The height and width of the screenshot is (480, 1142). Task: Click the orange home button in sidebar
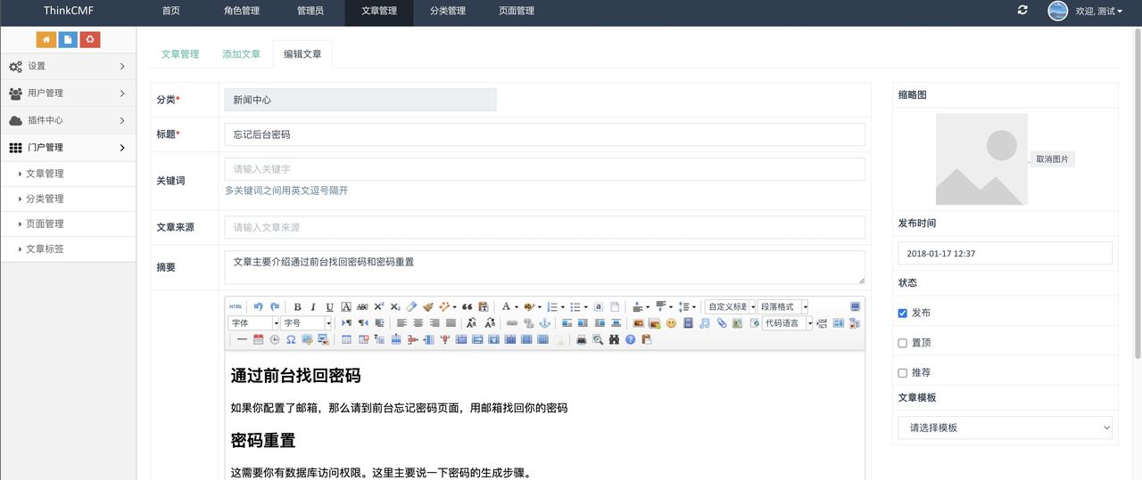point(46,39)
